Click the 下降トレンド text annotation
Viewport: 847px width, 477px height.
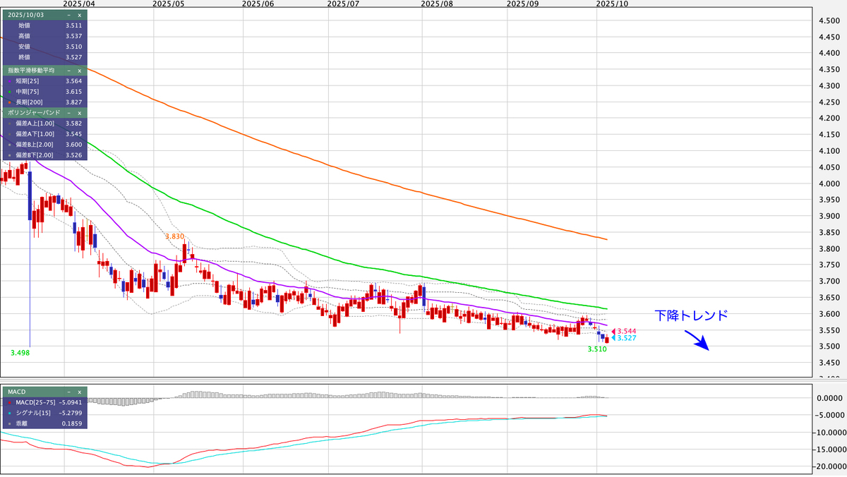click(690, 316)
